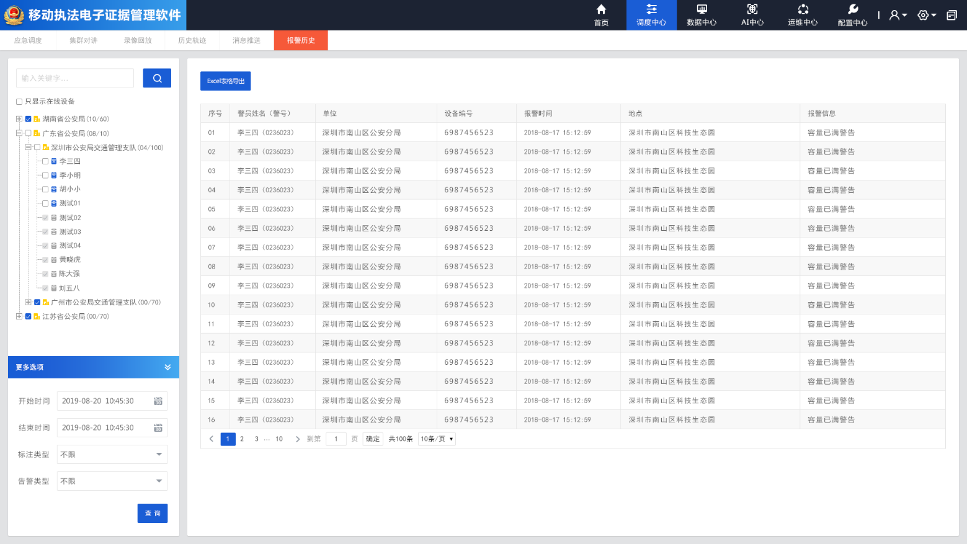This screenshot has height=544, width=967.
Task: Open 标注类型 dropdown
Action: pyautogui.click(x=112, y=455)
